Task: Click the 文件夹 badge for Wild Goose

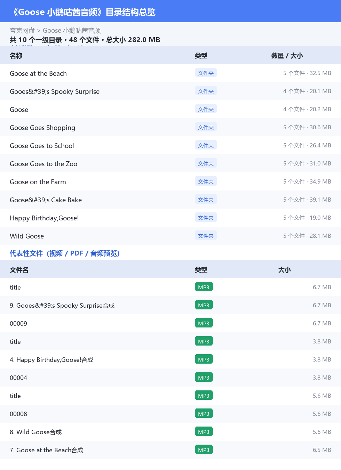Action: [x=206, y=235]
